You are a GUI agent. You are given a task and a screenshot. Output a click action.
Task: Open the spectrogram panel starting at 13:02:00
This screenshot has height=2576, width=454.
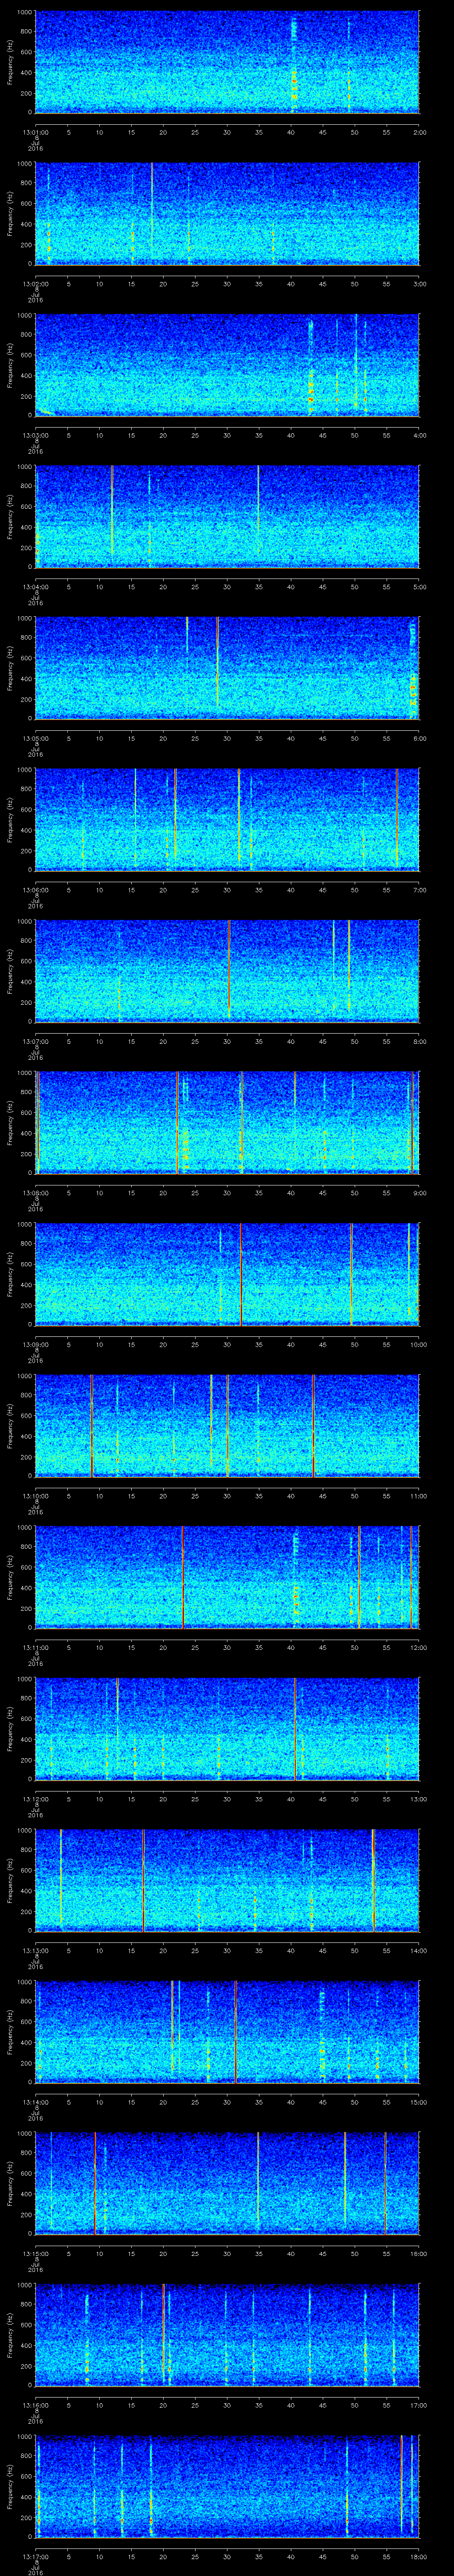227,214
